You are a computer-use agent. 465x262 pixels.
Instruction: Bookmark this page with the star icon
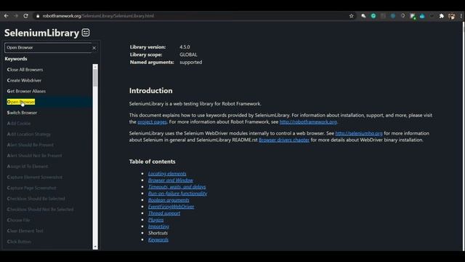coord(352,16)
